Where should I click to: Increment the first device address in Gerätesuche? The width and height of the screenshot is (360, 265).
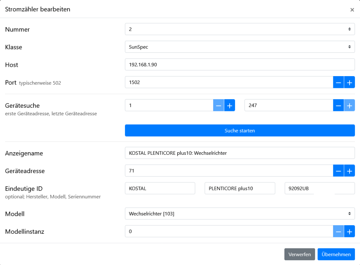(229, 106)
